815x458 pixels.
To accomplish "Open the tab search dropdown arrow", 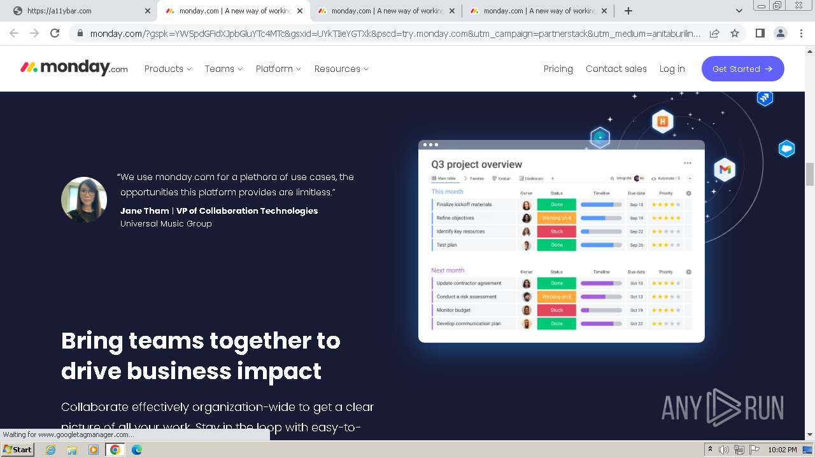I will coord(739,11).
